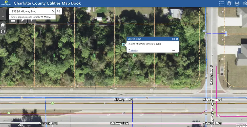Click the cyan search result marker square
247x127 pixels.
(x=123, y=45)
